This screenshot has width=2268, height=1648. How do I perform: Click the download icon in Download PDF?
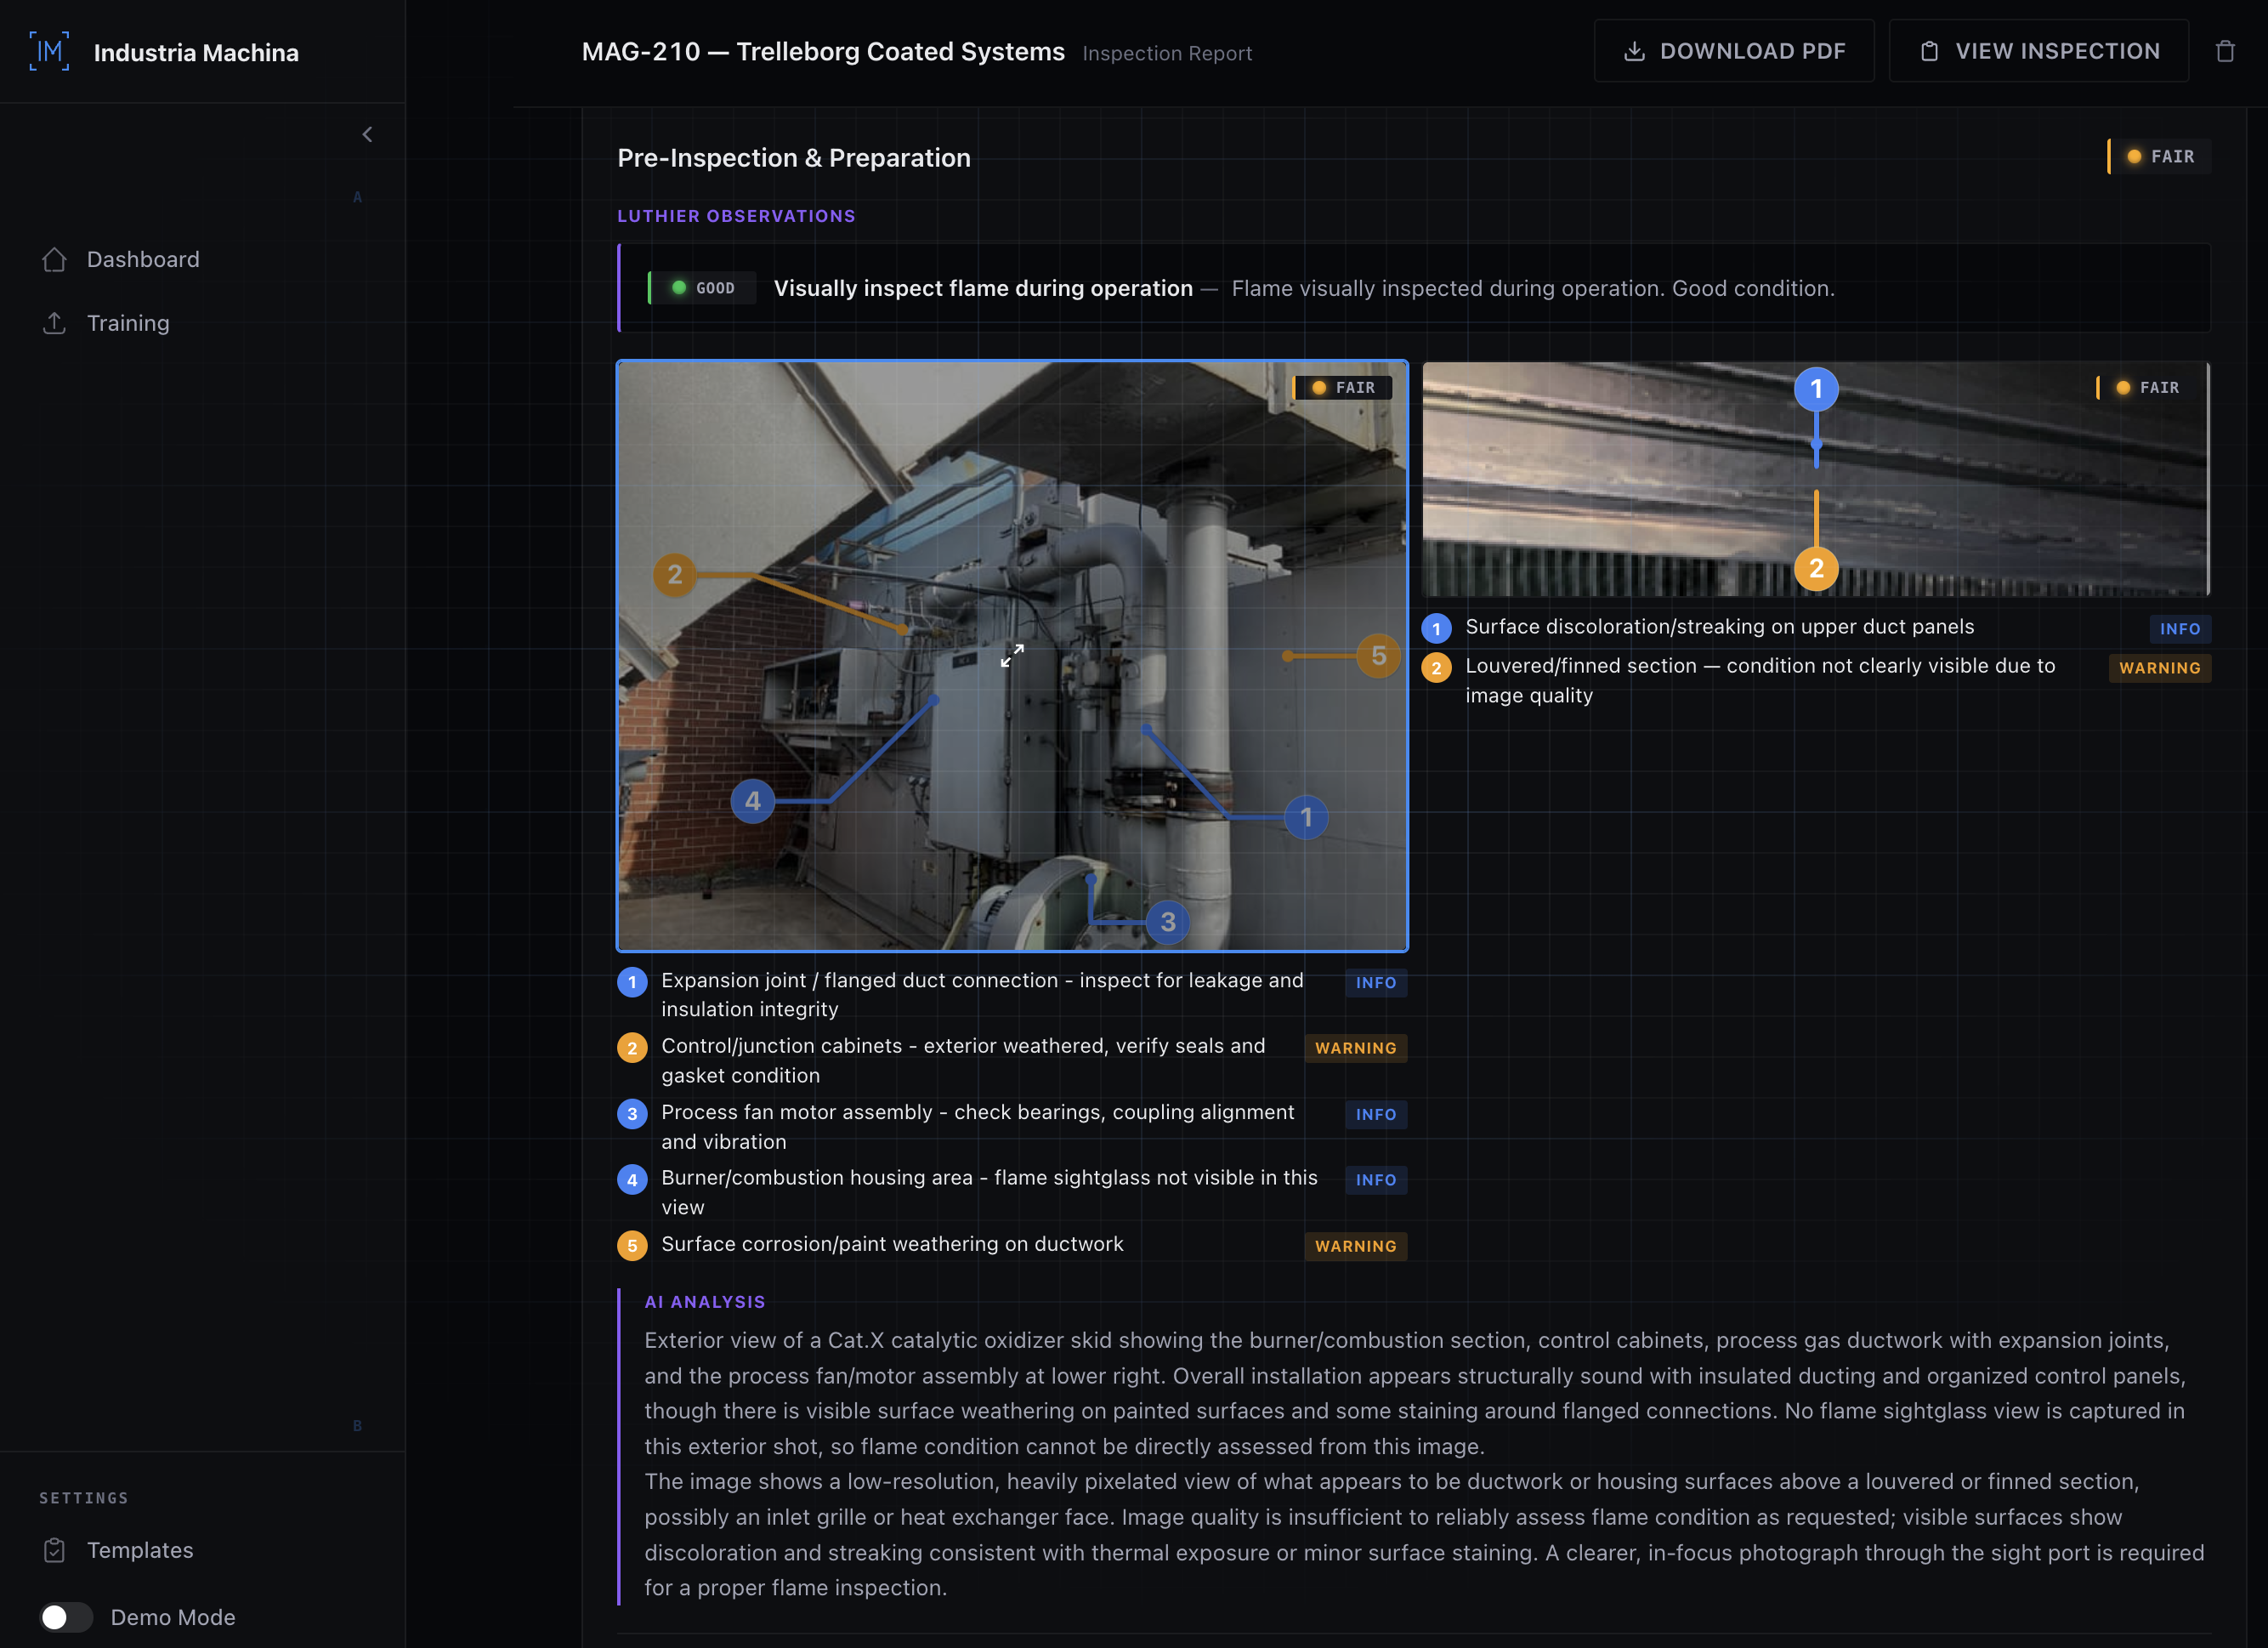(x=1634, y=51)
